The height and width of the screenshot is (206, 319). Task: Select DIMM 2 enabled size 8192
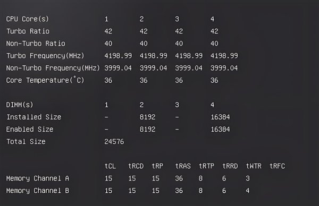point(147,130)
